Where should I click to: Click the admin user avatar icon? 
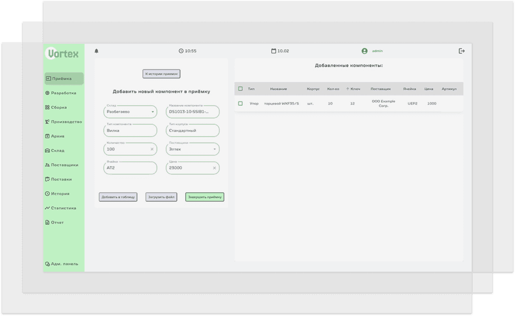coord(364,51)
